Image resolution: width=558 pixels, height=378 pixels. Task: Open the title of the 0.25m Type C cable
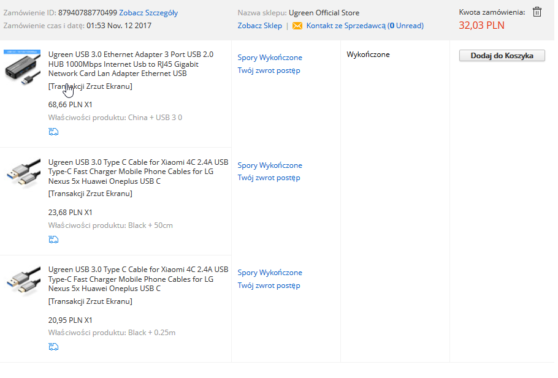click(138, 279)
